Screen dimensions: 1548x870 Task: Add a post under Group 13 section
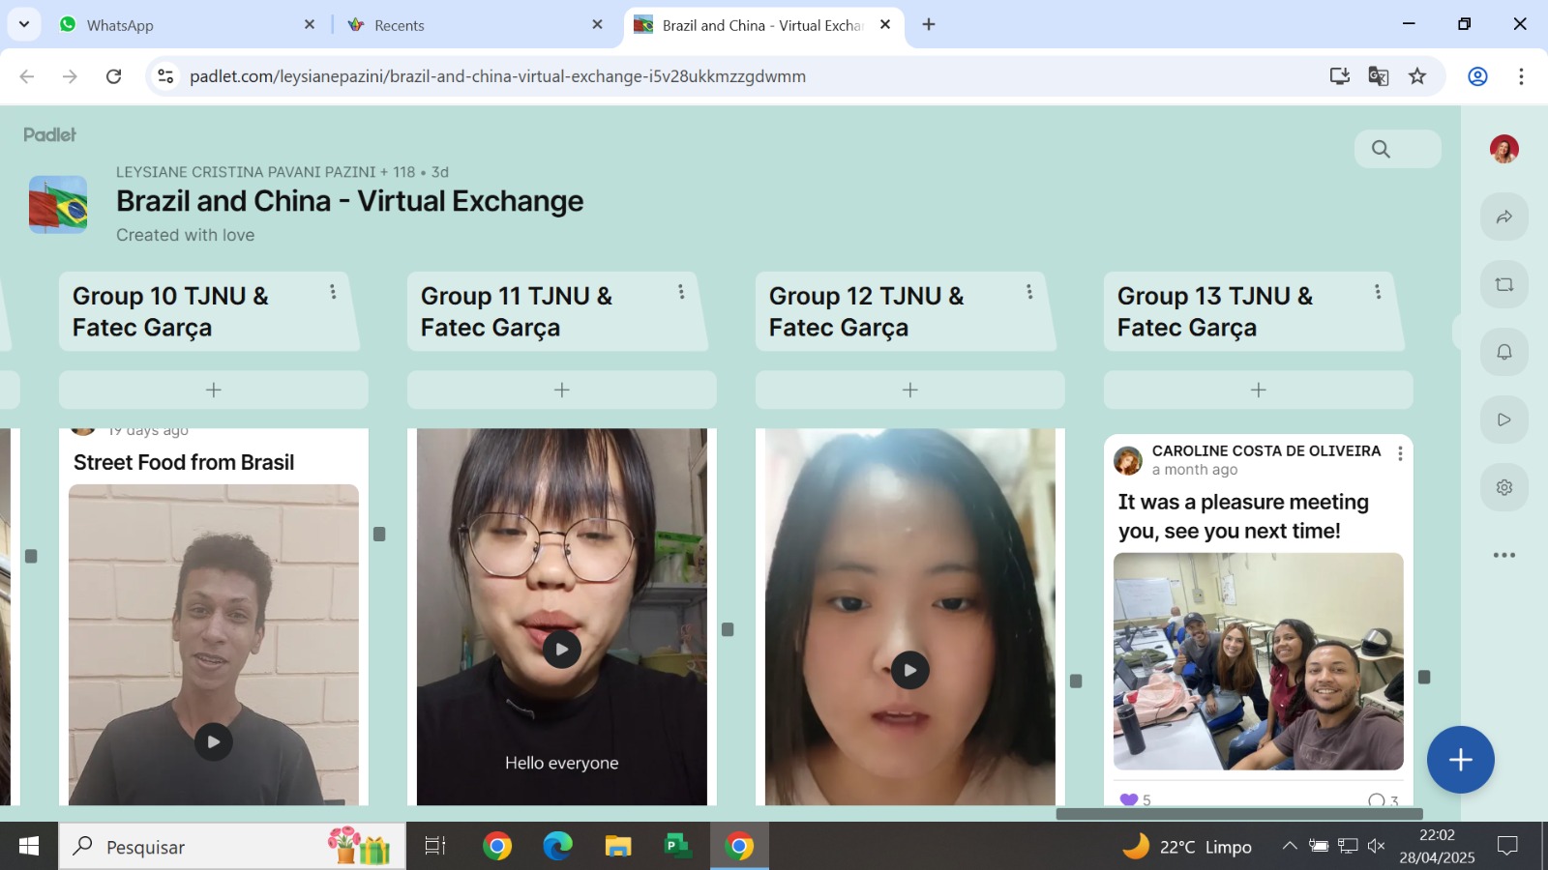[1258, 390]
